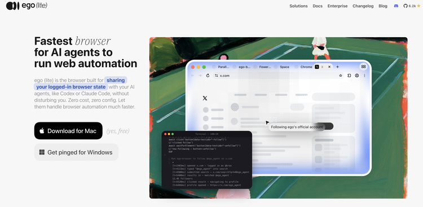This screenshot has width=423, height=207.
Task: Open the Enterprise page
Action: 337,6
